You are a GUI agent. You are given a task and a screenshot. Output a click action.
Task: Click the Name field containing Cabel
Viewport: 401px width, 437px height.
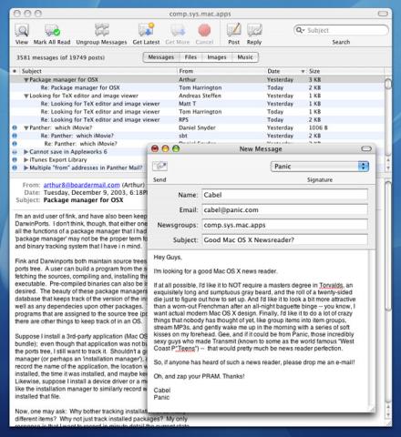pos(284,195)
